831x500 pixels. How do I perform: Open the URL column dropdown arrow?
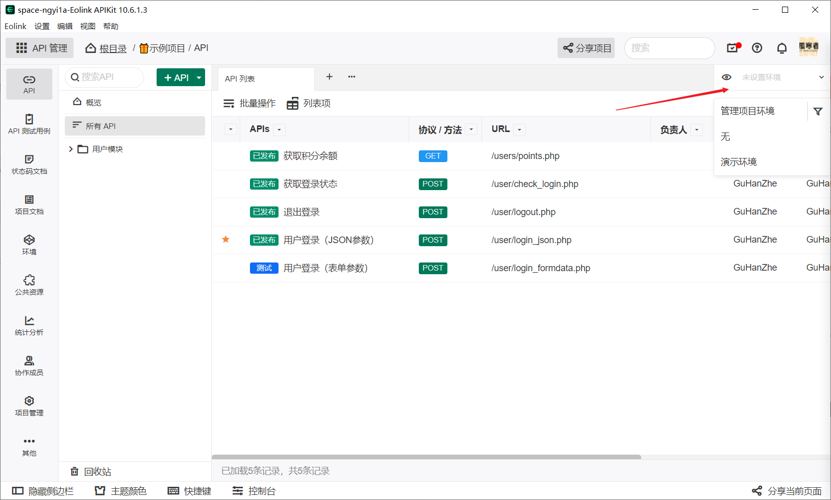click(x=520, y=130)
